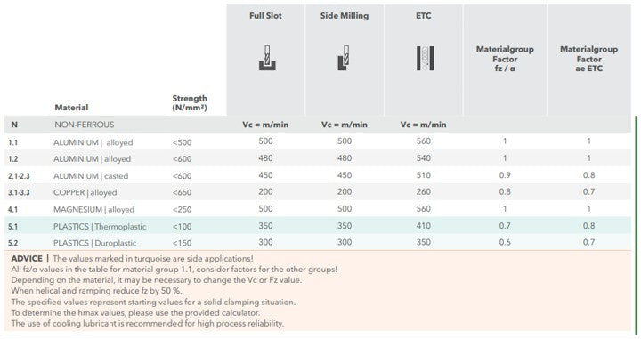
Task: Select the ETC column header
Action: [x=424, y=16]
